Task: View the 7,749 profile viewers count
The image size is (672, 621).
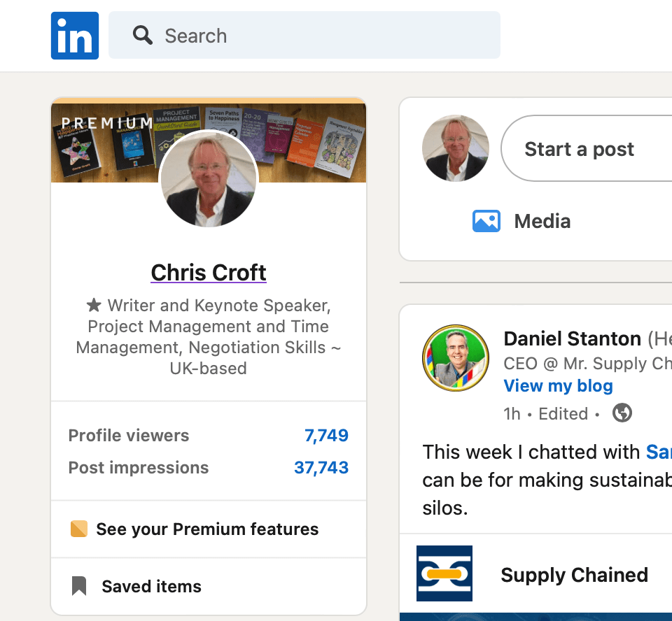Action: [x=326, y=436]
